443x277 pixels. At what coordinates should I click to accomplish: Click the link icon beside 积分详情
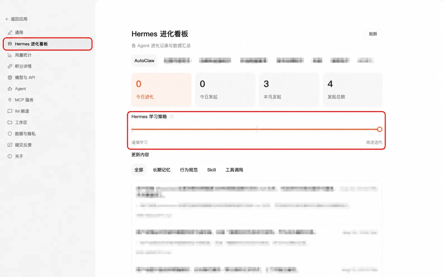[10, 66]
